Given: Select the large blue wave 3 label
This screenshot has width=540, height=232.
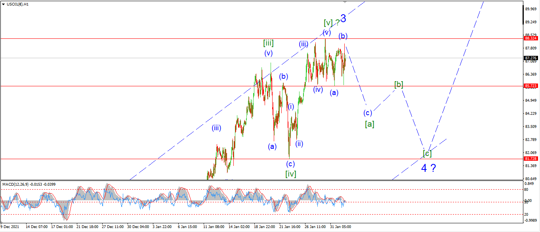Looking at the screenshot, I should [343, 18].
